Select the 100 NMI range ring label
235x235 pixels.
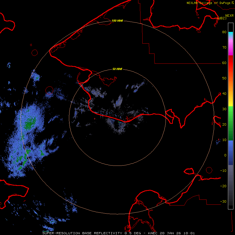(x=117, y=21)
